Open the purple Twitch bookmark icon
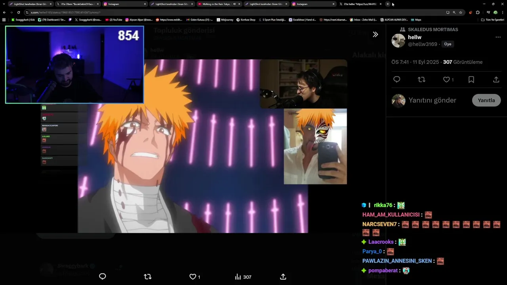507x285 pixels. [71, 19]
